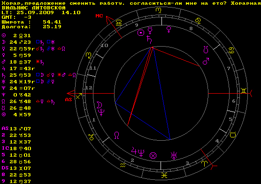Select the Moon symbol in house 1
The image size is (261, 184).
click(x=99, y=105)
